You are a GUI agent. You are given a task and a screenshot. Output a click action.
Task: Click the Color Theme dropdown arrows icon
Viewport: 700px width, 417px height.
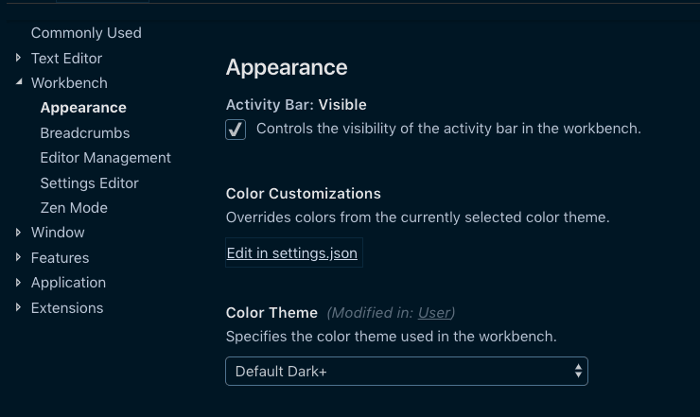tap(578, 371)
